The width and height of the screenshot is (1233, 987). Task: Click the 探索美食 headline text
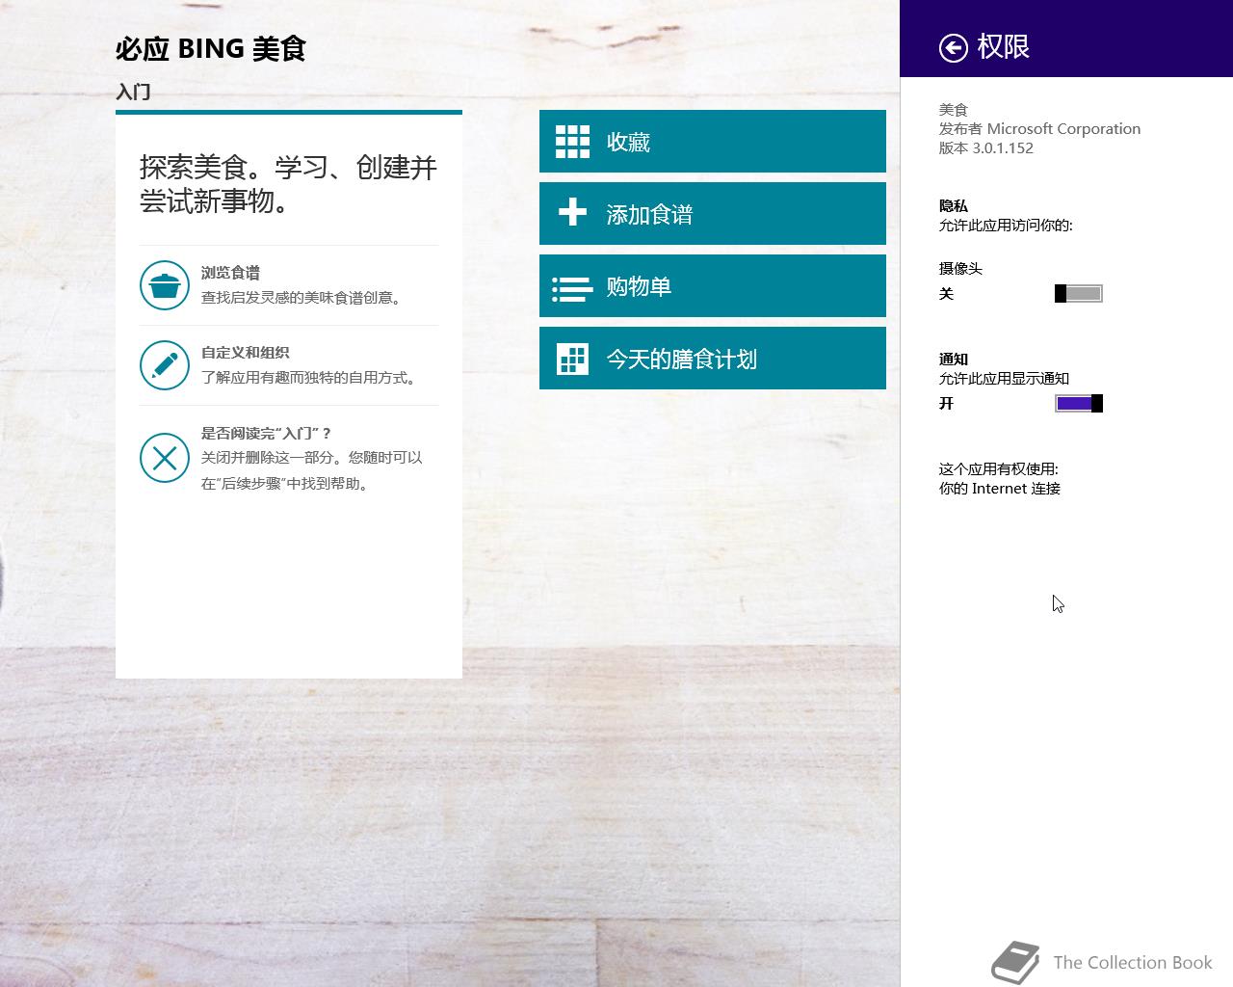(x=289, y=183)
